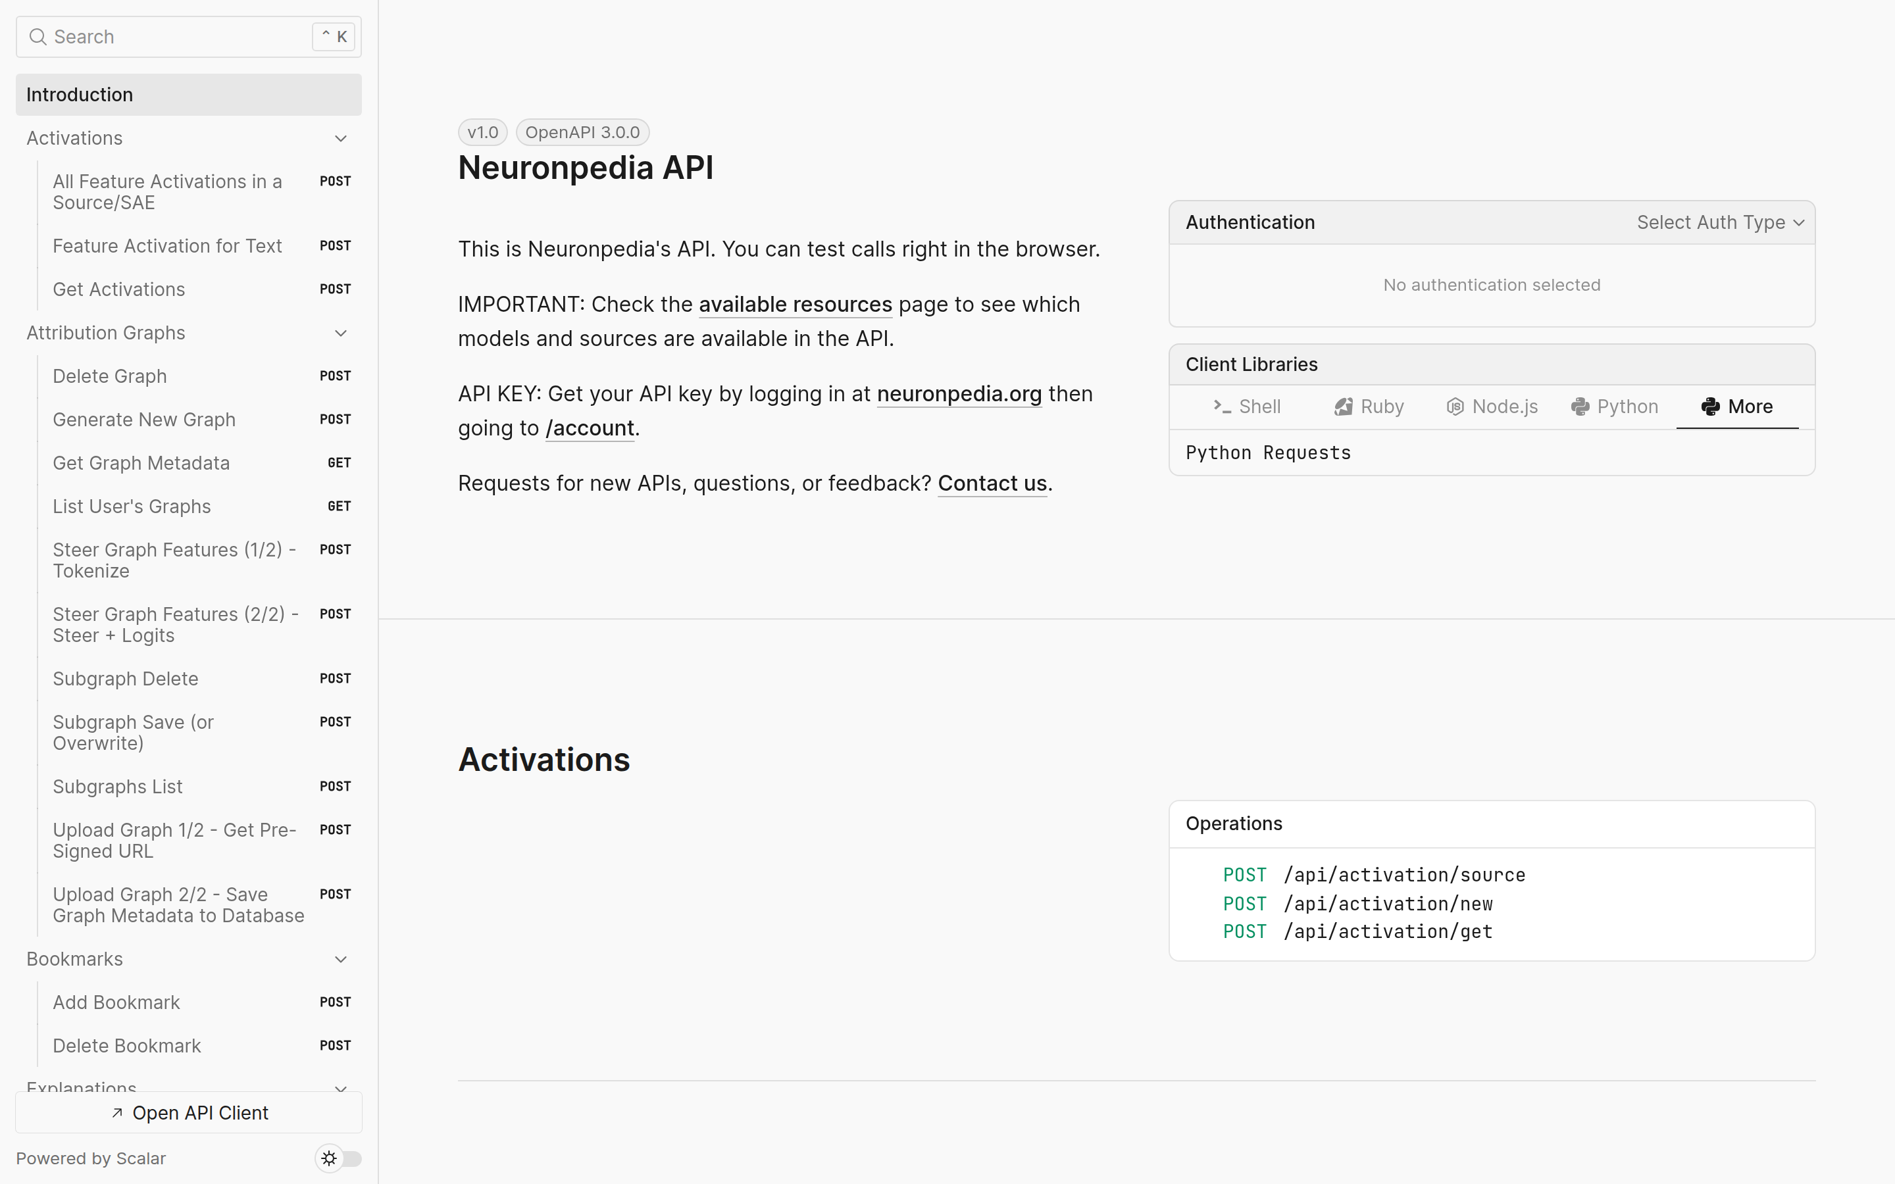Image resolution: width=1895 pixels, height=1184 pixels.
Task: Collapse the Activations sidebar section
Action: coord(341,139)
